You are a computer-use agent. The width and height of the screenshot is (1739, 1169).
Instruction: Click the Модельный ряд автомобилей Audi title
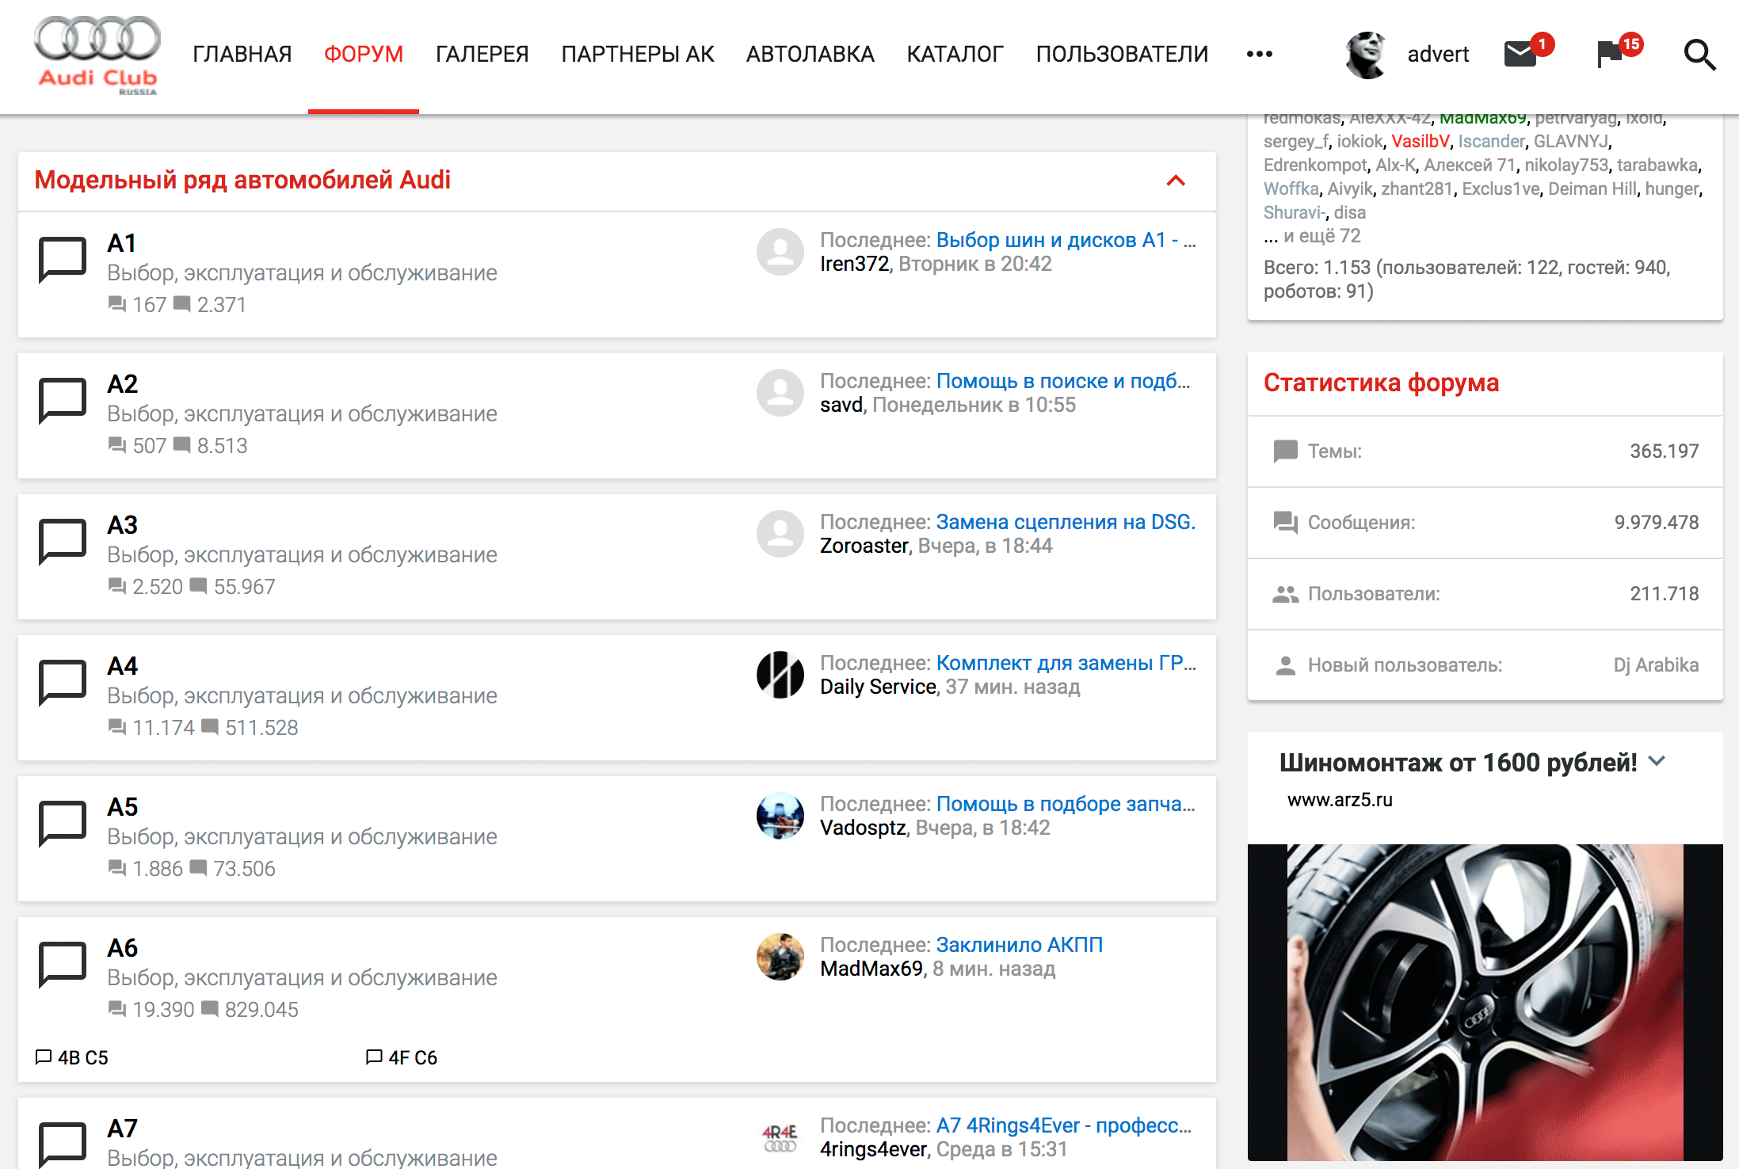tap(242, 180)
